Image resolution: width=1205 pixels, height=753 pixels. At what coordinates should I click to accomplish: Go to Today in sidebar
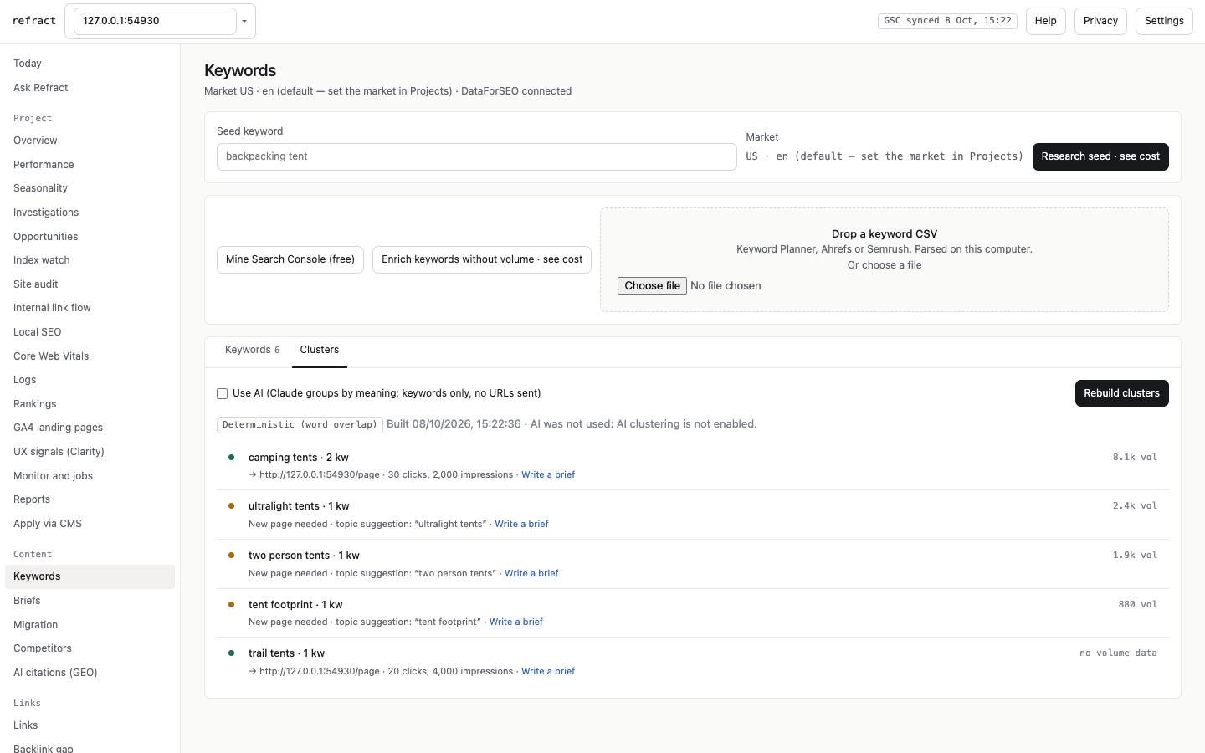(90, 64)
